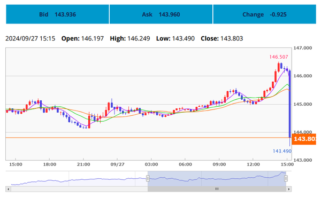Click the orange 143.80 current price label

(304, 139)
